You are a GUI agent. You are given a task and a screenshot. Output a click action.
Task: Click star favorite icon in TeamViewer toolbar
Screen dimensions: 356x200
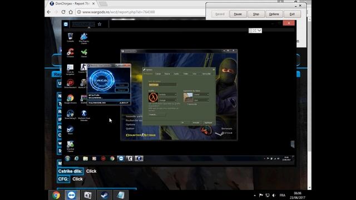pos(100,24)
